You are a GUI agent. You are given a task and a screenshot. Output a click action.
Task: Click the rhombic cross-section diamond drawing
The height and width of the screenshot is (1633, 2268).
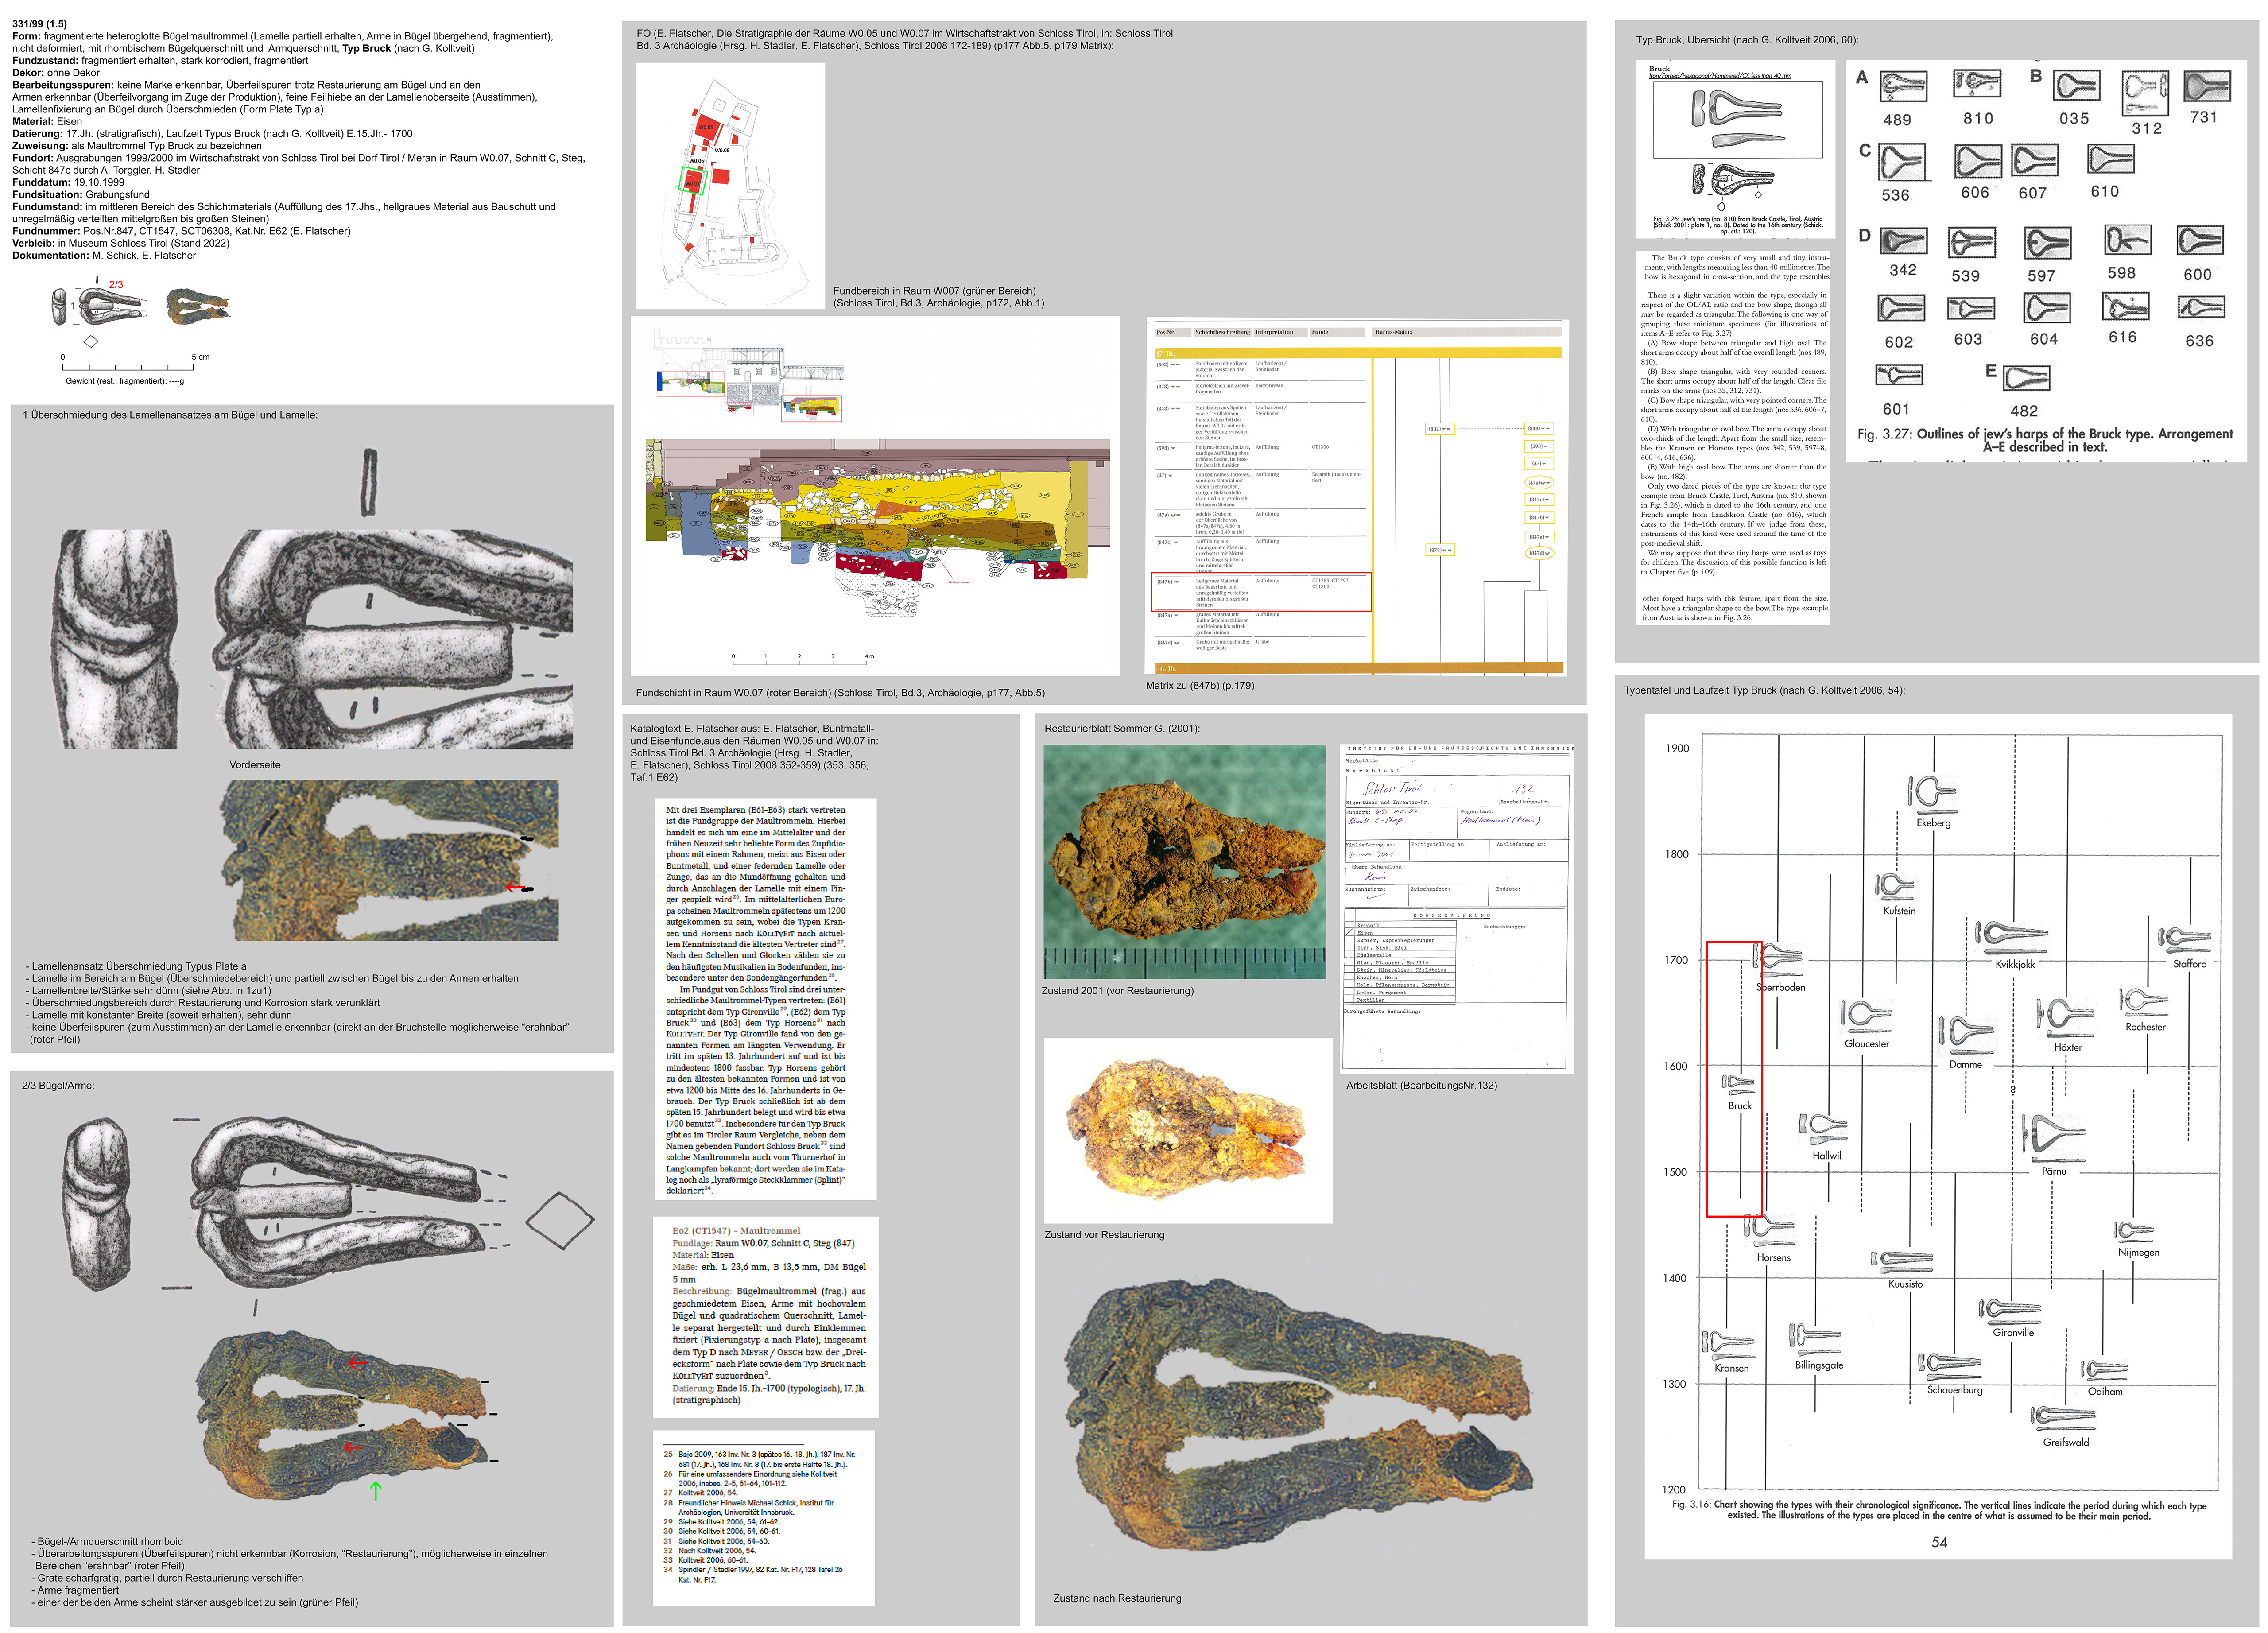[x=560, y=1220]
